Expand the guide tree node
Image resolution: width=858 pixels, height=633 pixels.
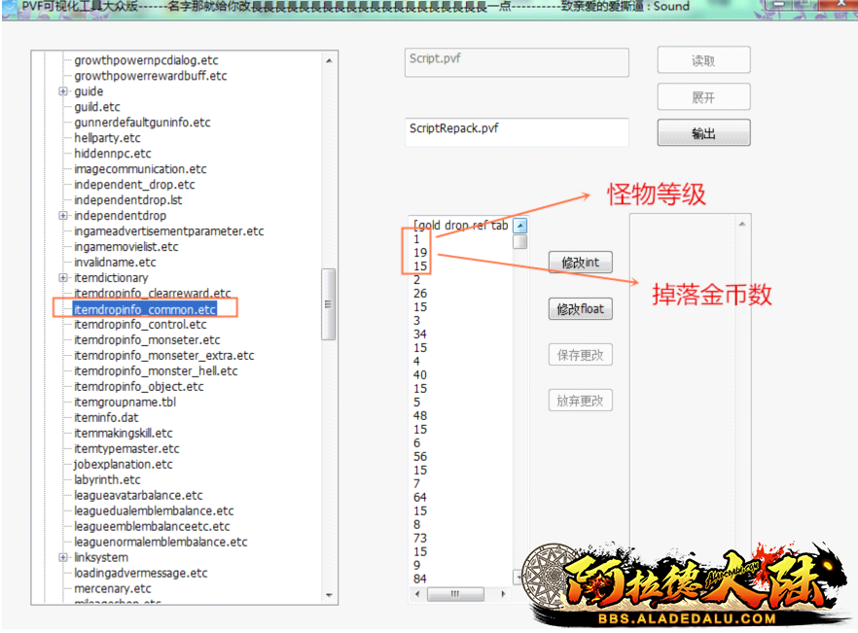pos(63,91)
